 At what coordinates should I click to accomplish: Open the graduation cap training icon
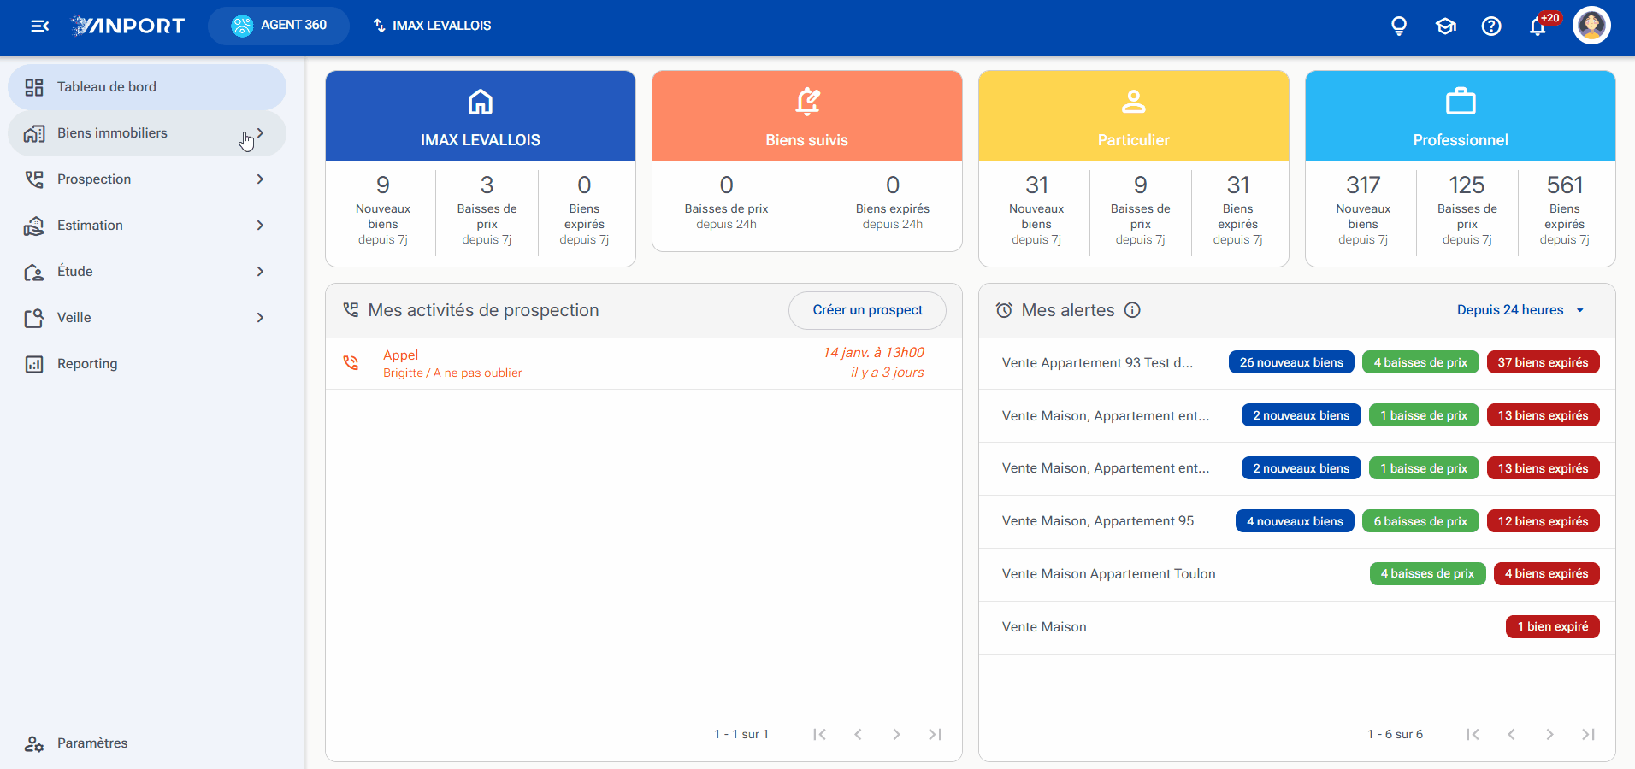point(1445,26)
